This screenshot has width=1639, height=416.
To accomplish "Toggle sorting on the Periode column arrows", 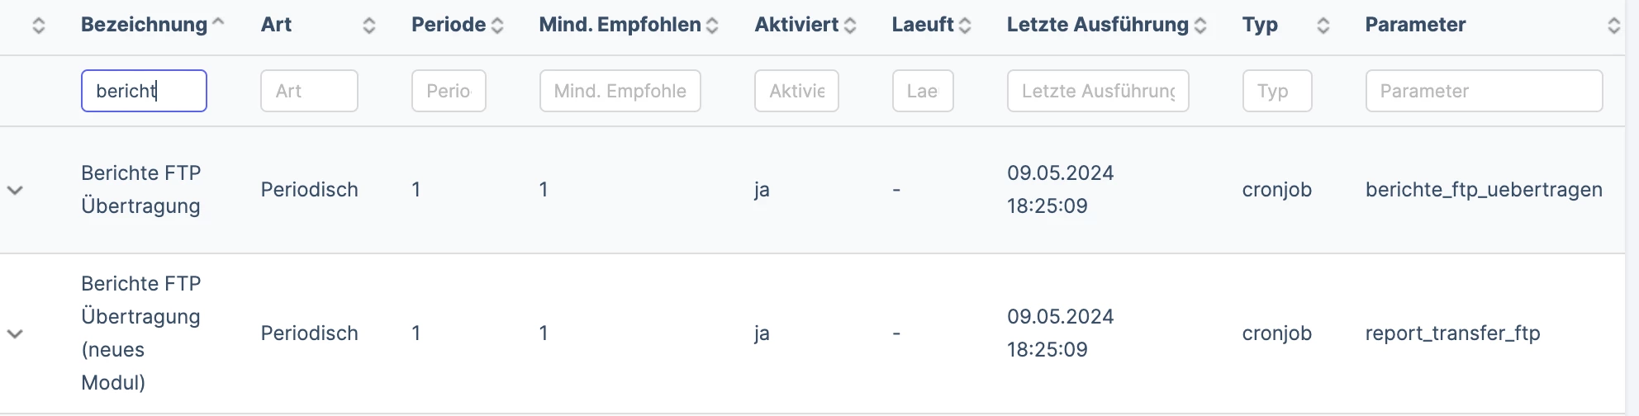I will tap(497, 26).
